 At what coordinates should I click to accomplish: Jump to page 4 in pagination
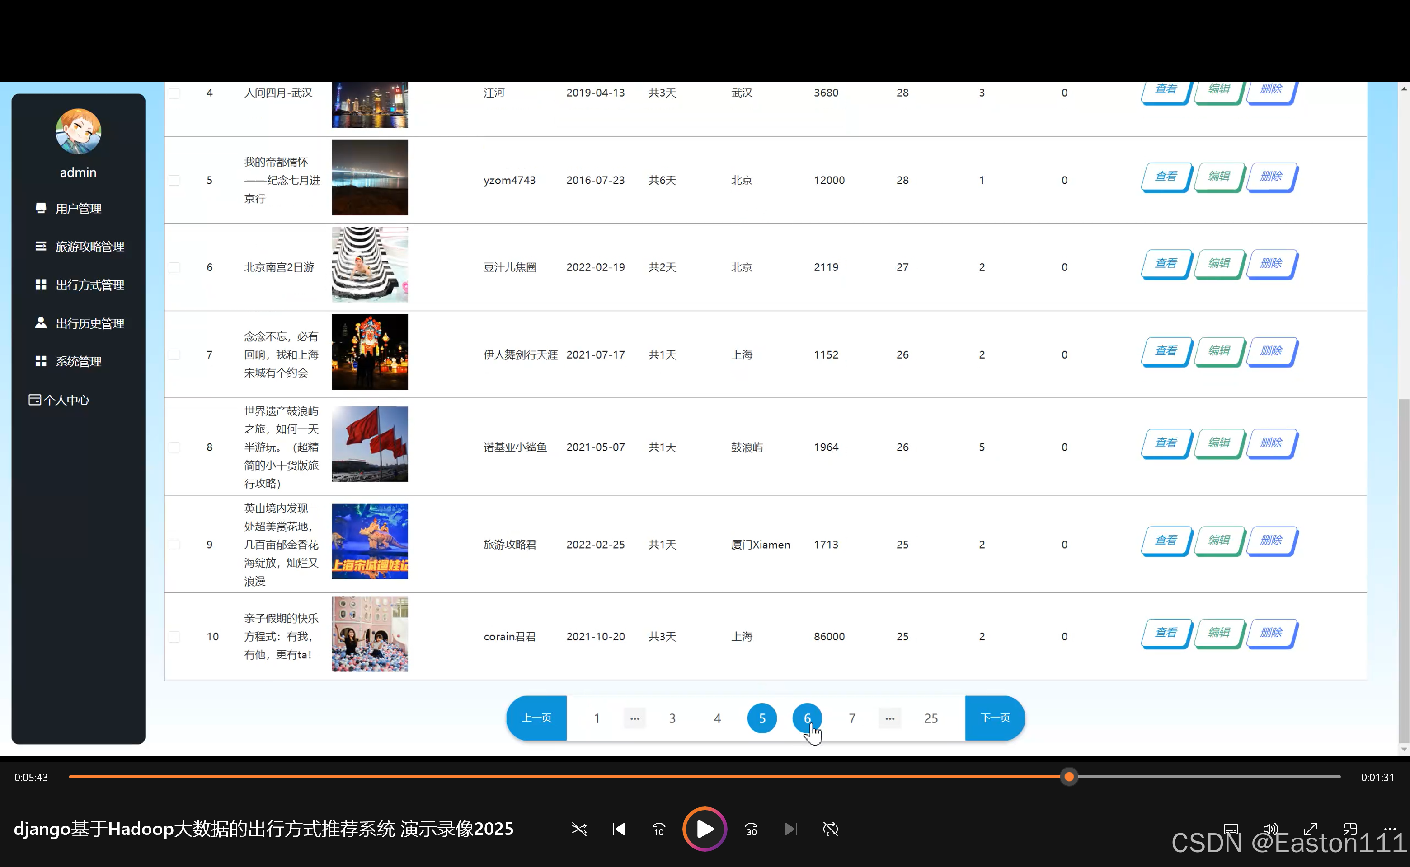717,718
